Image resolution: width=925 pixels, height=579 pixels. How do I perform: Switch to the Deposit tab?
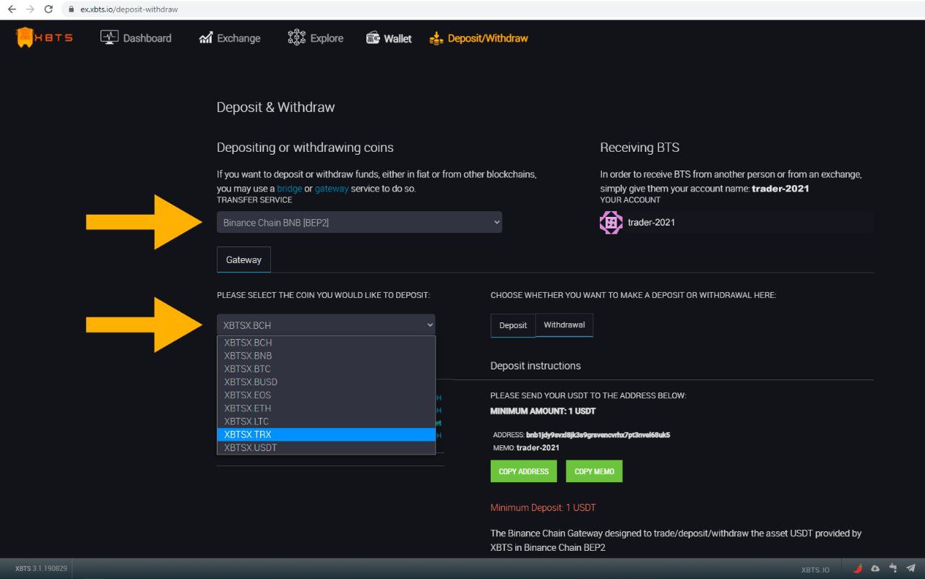[x=513, y=325]
